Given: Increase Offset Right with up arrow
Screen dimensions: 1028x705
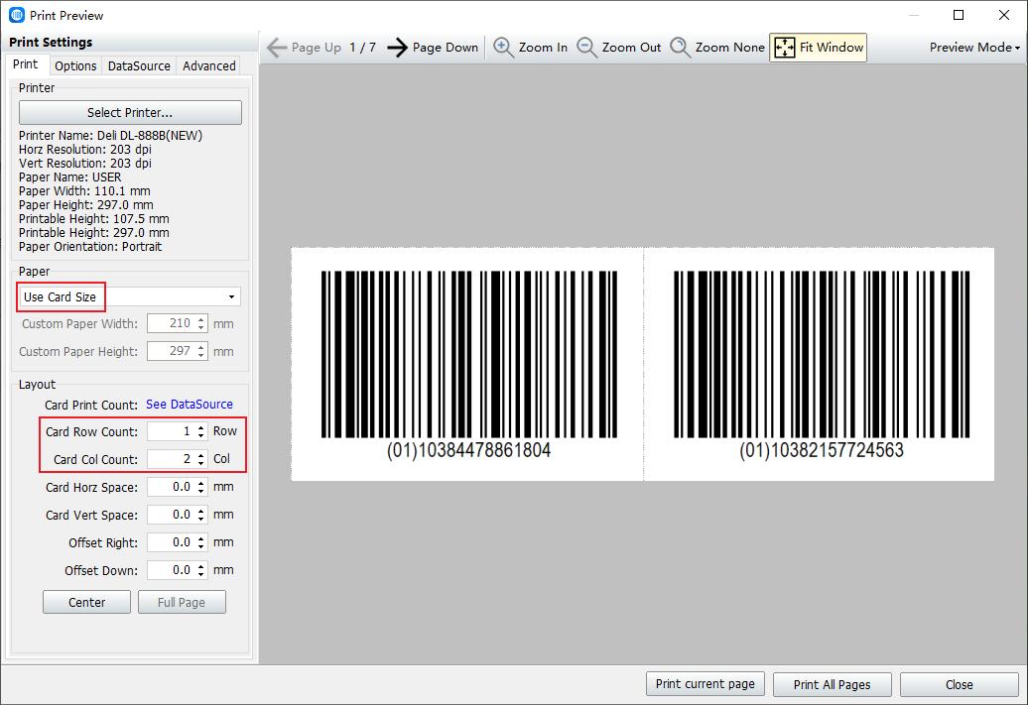Looking at the screenshot, I should tap(201, 538).
